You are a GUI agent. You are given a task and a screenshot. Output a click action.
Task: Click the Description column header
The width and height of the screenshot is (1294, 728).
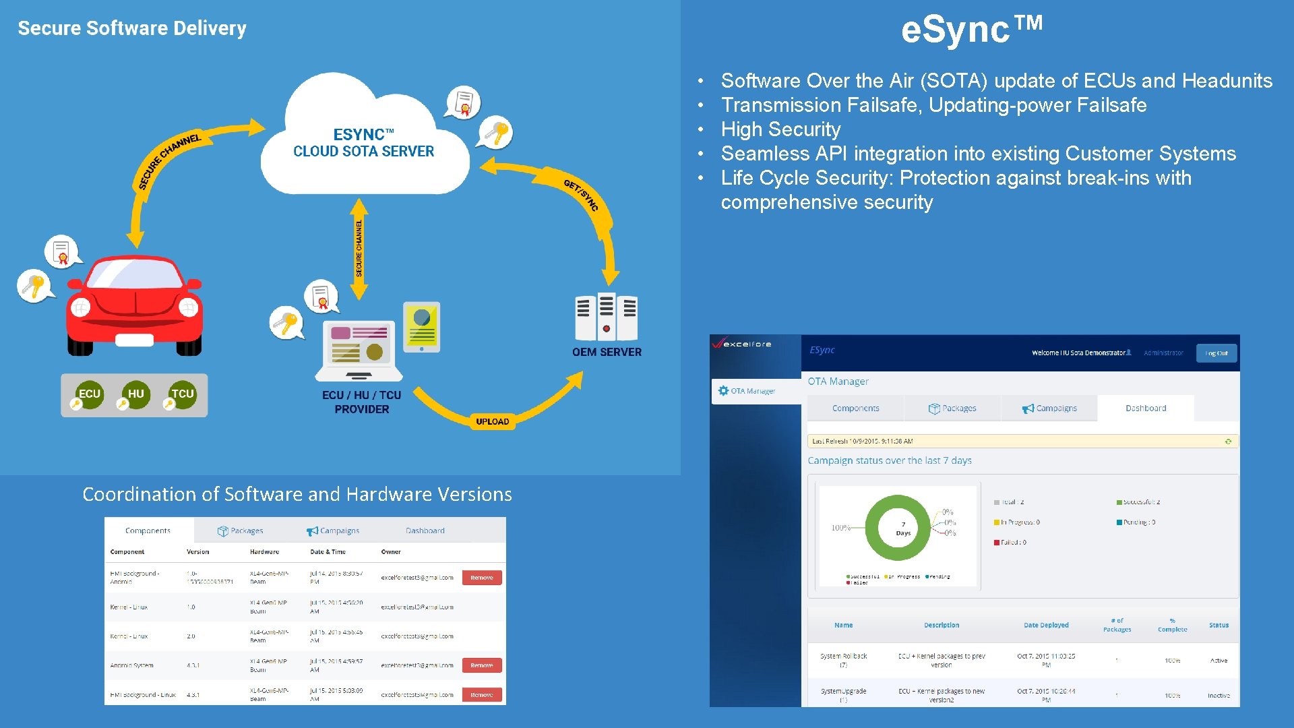coord(942,626)
